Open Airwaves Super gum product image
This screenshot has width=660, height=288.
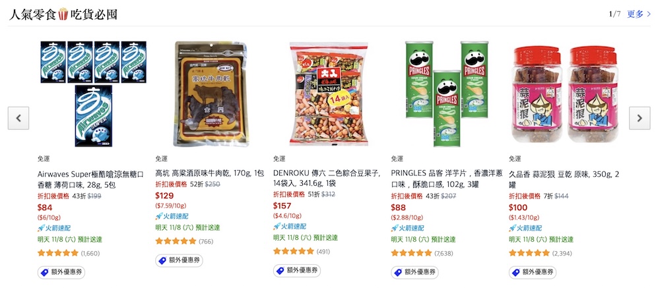click(x=94, y=94)
